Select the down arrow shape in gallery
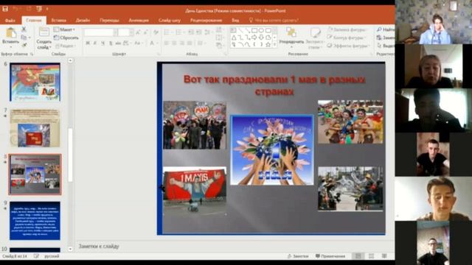This screenshot has width=472, height=265. [x=261, y=38]
